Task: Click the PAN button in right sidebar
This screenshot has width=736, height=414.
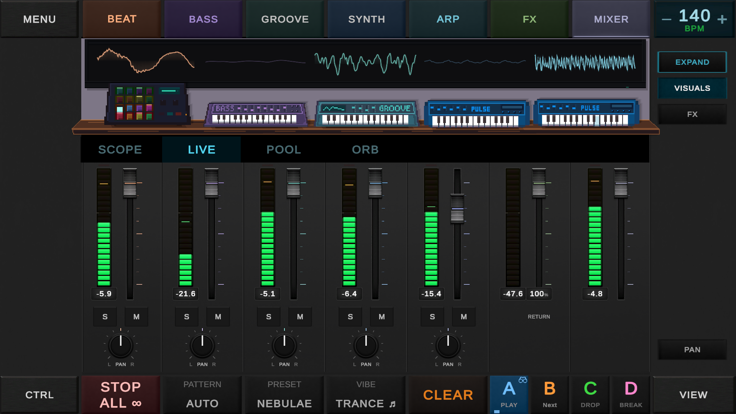Action: 692,350
